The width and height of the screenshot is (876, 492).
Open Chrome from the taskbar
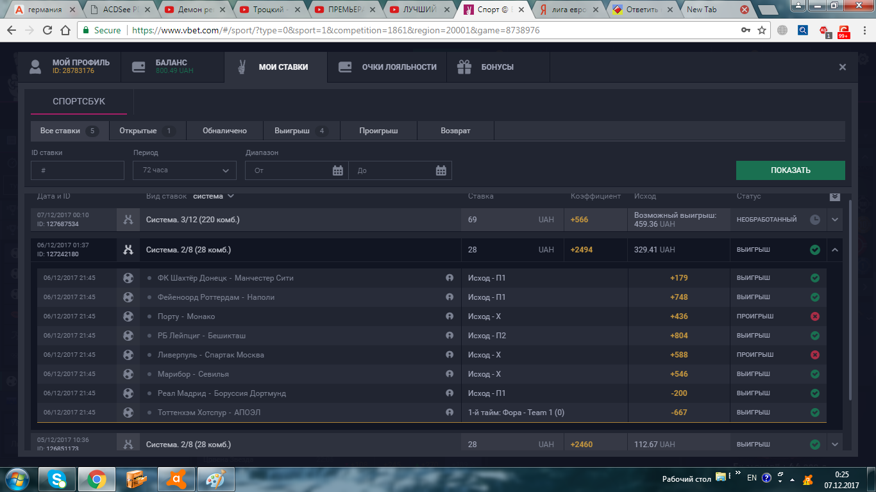point(97,479)
